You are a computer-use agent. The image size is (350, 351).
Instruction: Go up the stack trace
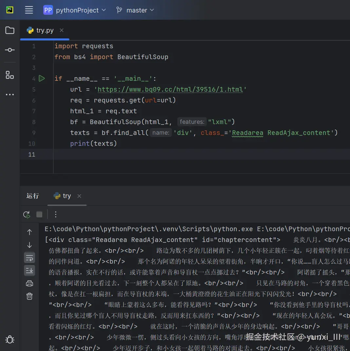pos(29,232)
